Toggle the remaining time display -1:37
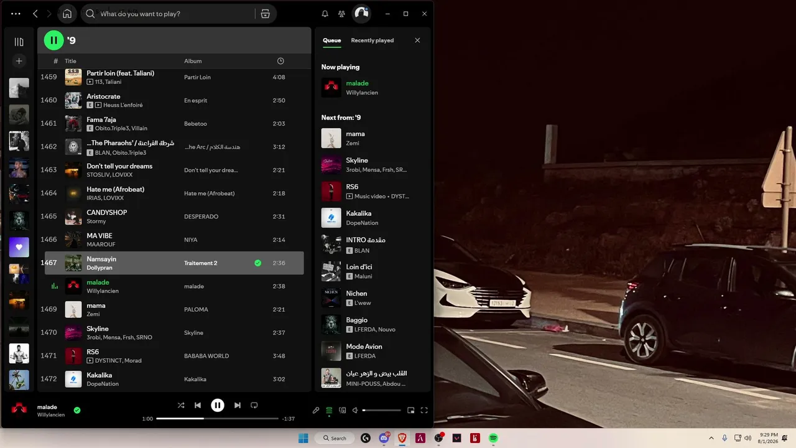The image size is (796, 448). [289, 419]
